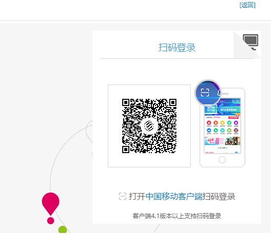This screenshot has height=234, width=271.
Task: Select the 扫码登录 heading tab
Action: [x=177, y=48]
